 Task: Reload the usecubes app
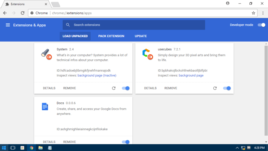coord(215,88)
